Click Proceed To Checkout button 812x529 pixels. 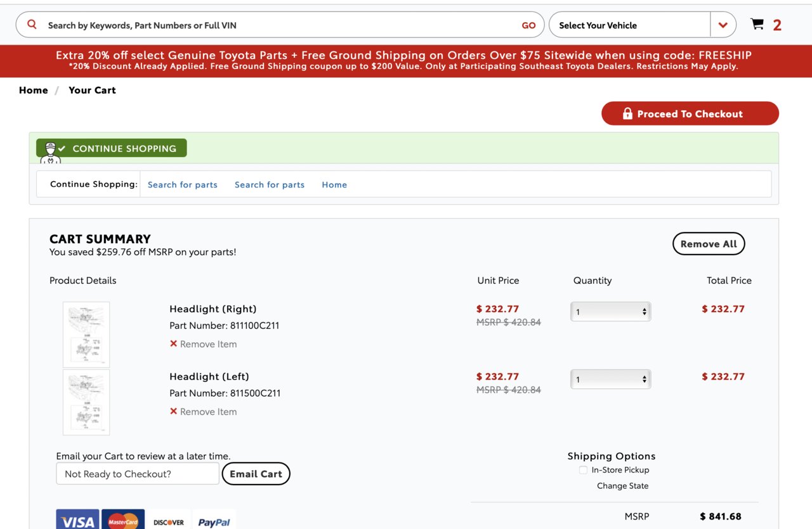690,113
